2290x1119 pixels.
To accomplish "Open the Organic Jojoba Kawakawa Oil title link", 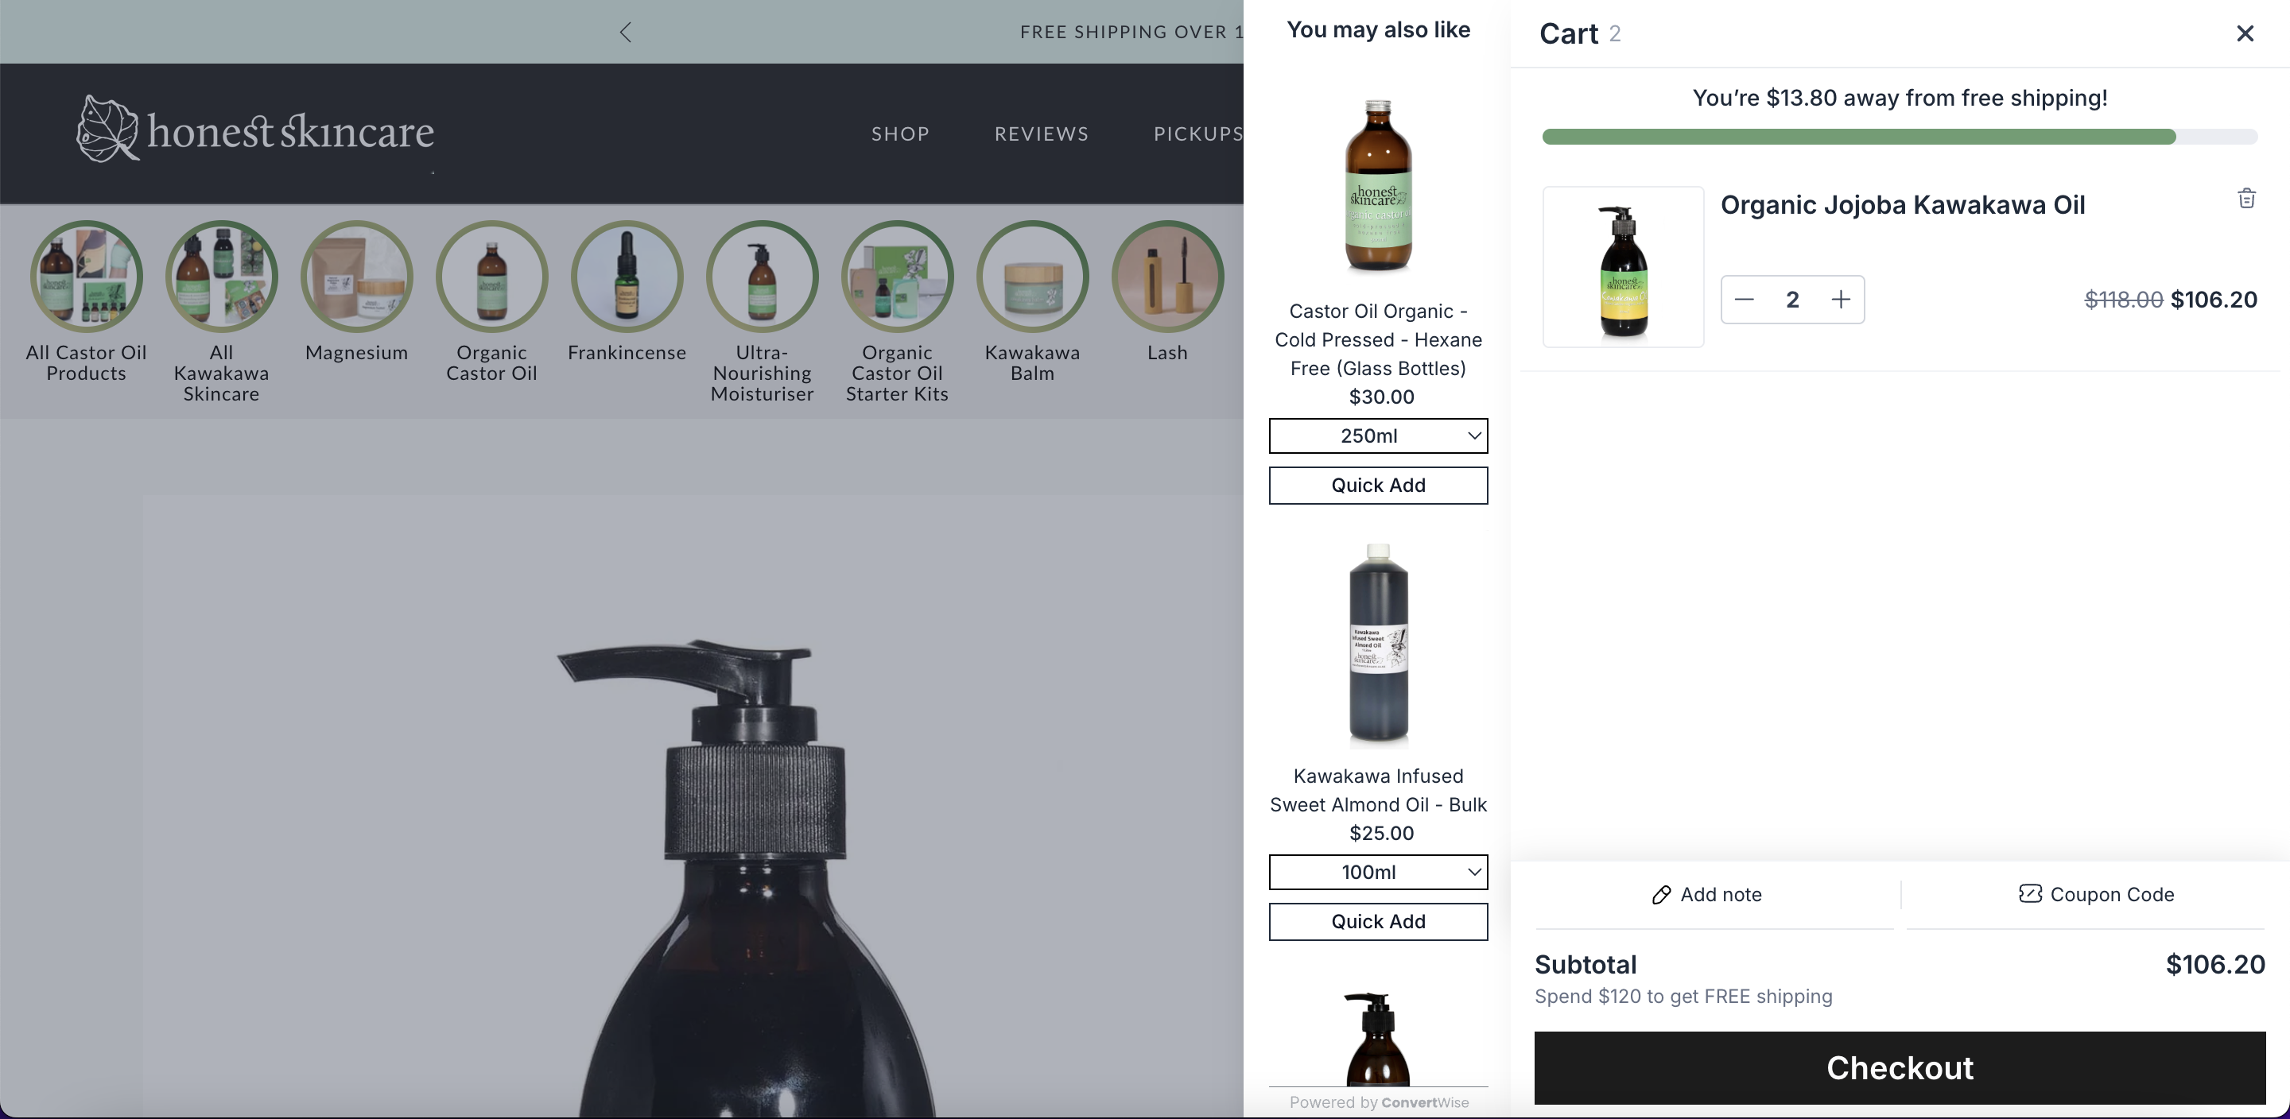I will pos(1903,204).
